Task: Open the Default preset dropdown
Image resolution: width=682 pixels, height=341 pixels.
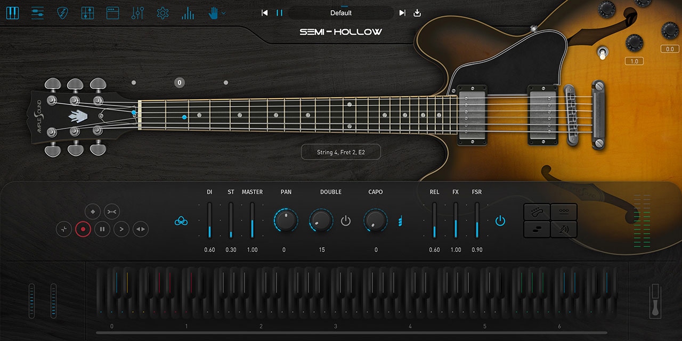Action: 340,13
